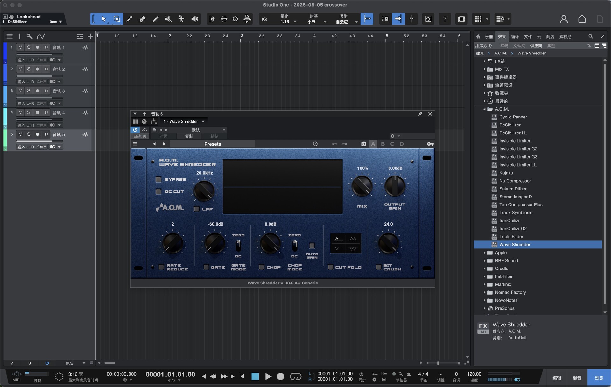This screenshot has width=611, height=387.
Task: Open the start page home icon
Action: (x=582, y=19)
